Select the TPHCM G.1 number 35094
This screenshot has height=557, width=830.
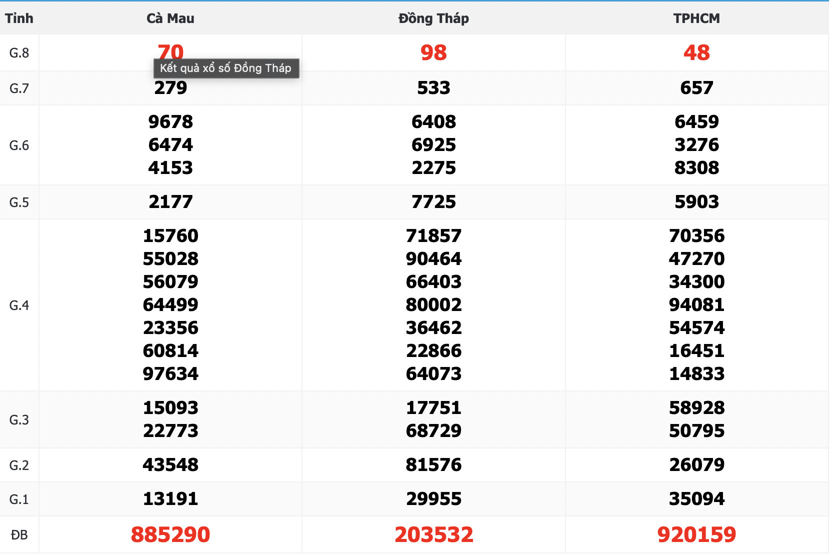click(696, 499)
